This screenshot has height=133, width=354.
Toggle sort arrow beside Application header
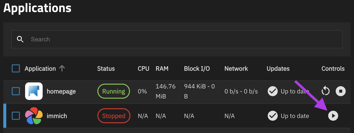pyautogui.click(x=62, y=68)
